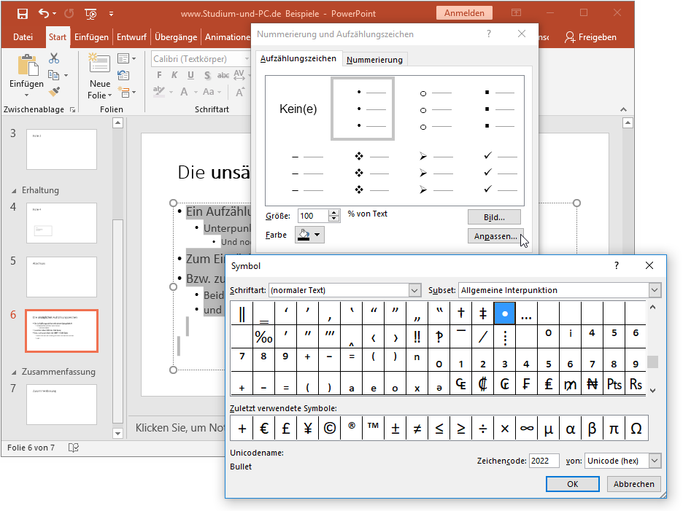Open the spell check icon in status bar
Viewport: 683px width, 511px height.
click(x=74, y=448)
